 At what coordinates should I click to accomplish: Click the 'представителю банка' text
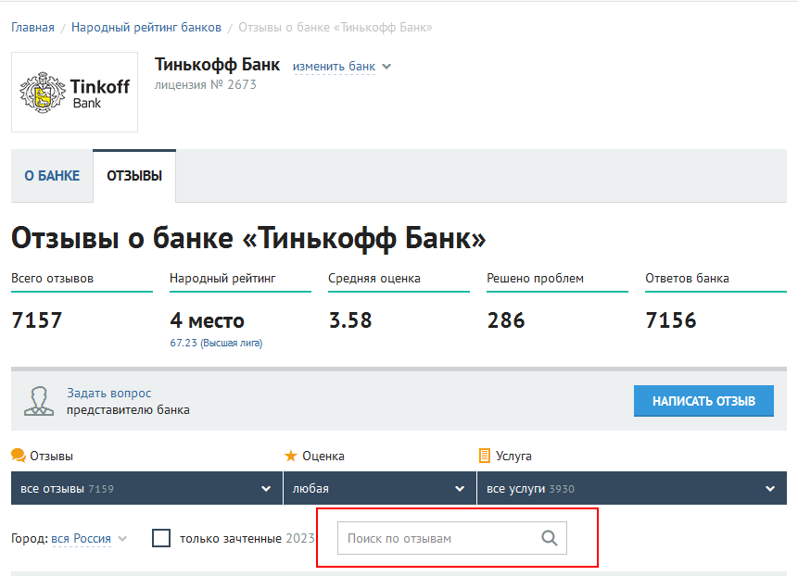(128, 409)
